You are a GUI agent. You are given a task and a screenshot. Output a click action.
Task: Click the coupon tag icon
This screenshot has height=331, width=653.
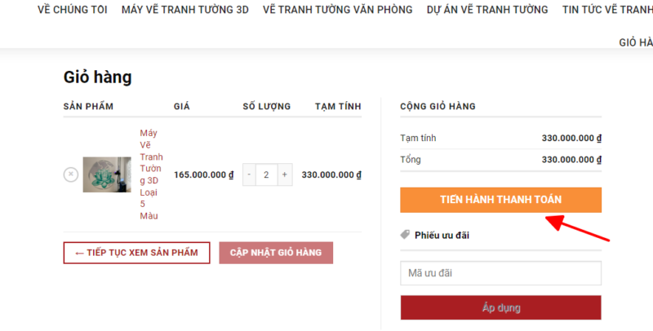tap(406, 235)
